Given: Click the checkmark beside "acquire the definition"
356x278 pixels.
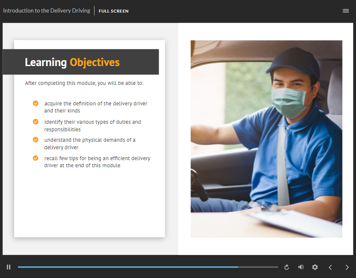Looking at the screenshot, I should click(x=36, y=103).
